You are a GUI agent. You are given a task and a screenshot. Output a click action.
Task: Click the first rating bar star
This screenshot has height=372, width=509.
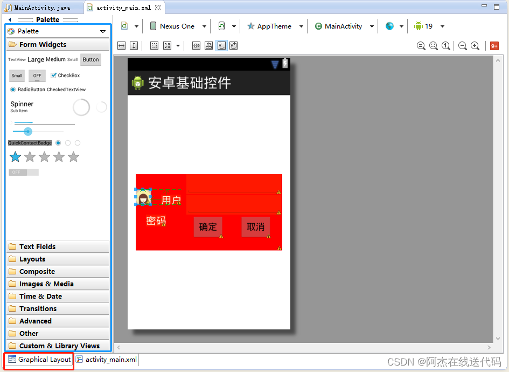[x=15, y=157]
